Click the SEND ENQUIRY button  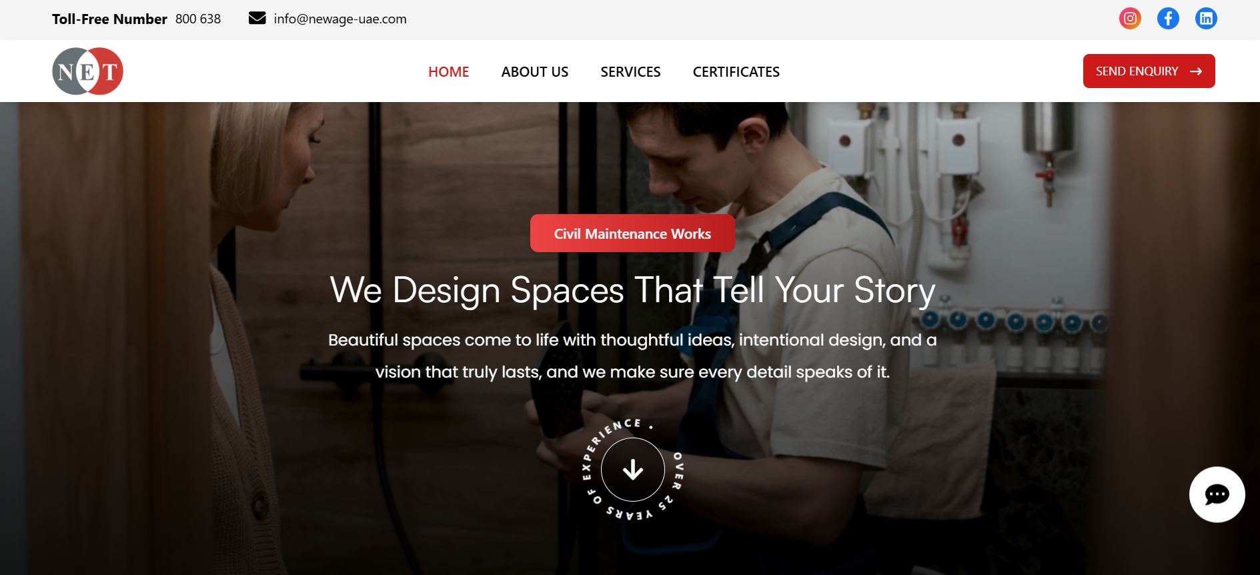(1149, 71)
